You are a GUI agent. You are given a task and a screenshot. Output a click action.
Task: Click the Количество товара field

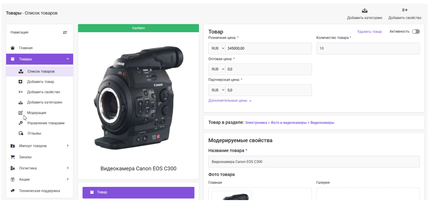tap(368, 48)
